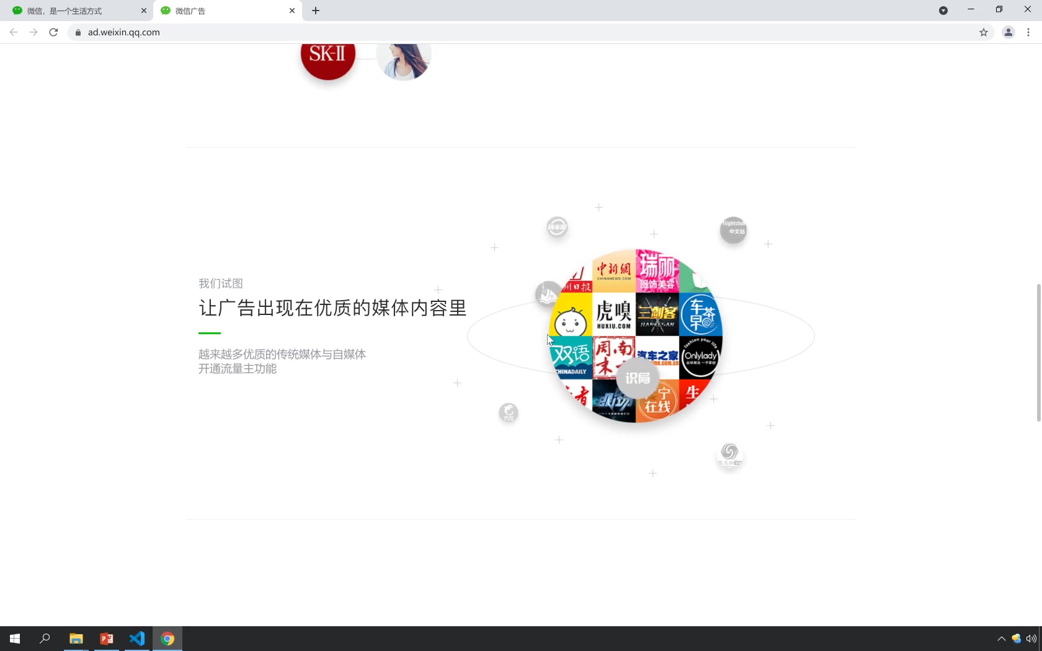Click the dark blue 趣玩 logo tile
The width and height of the screenshot is (1042, 651).
click(x=614, y=401)
